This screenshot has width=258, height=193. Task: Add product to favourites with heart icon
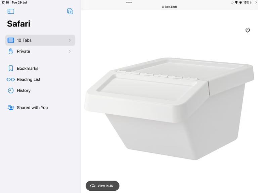click(x=248, y=30)
